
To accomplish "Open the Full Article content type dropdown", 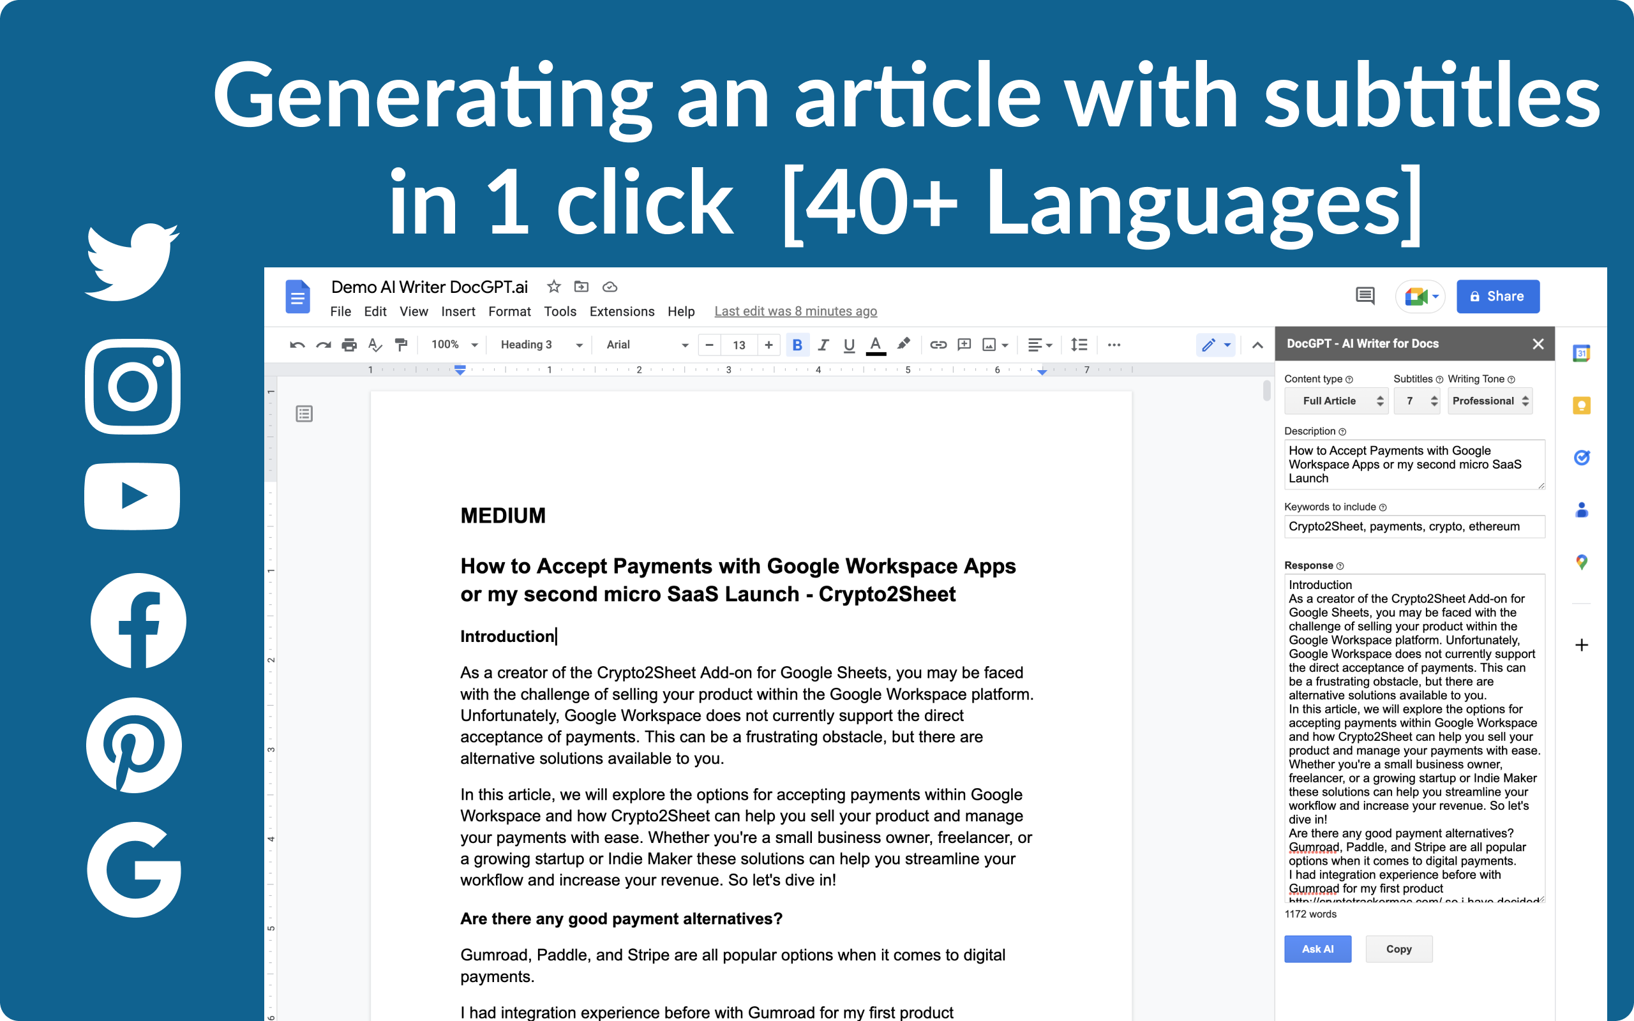I will [x=1336, y=401].
